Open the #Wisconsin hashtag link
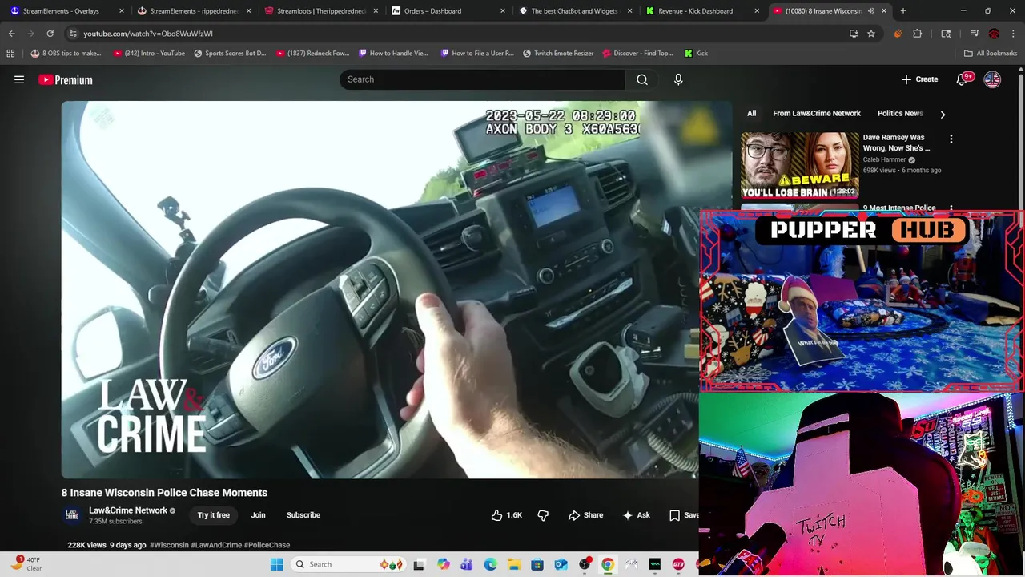 (169, 545)
